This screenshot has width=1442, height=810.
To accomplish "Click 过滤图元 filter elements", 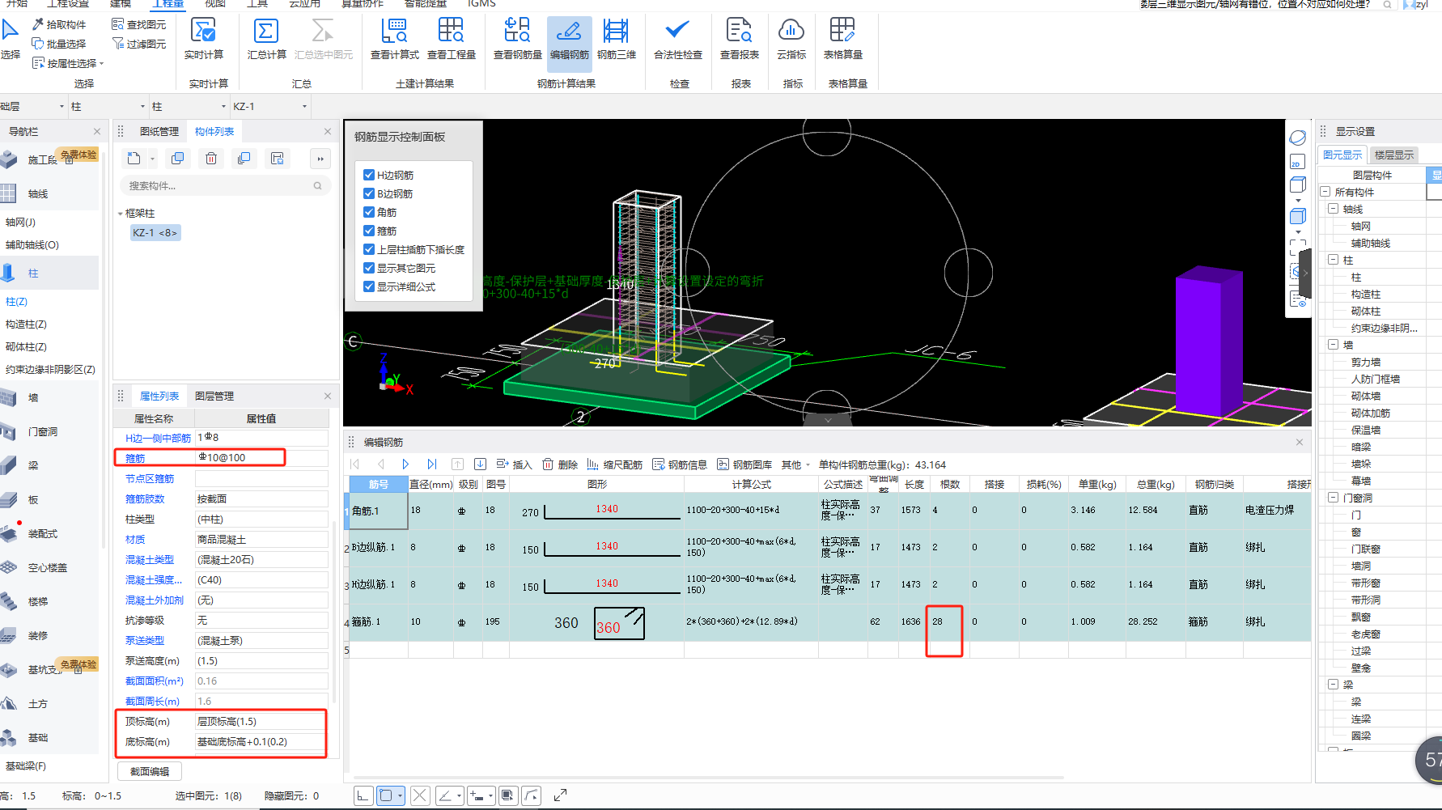I will coord(139,44).
